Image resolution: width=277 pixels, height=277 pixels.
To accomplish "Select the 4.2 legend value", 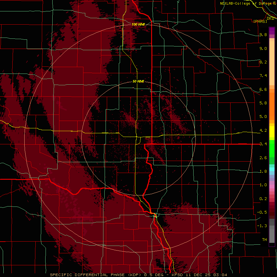I will coord(263,130).
